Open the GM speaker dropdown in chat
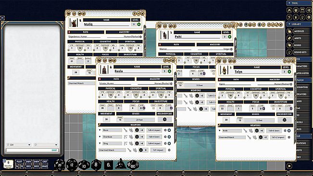313x176 pixels. pyautogui.click(x=19, y=145)
